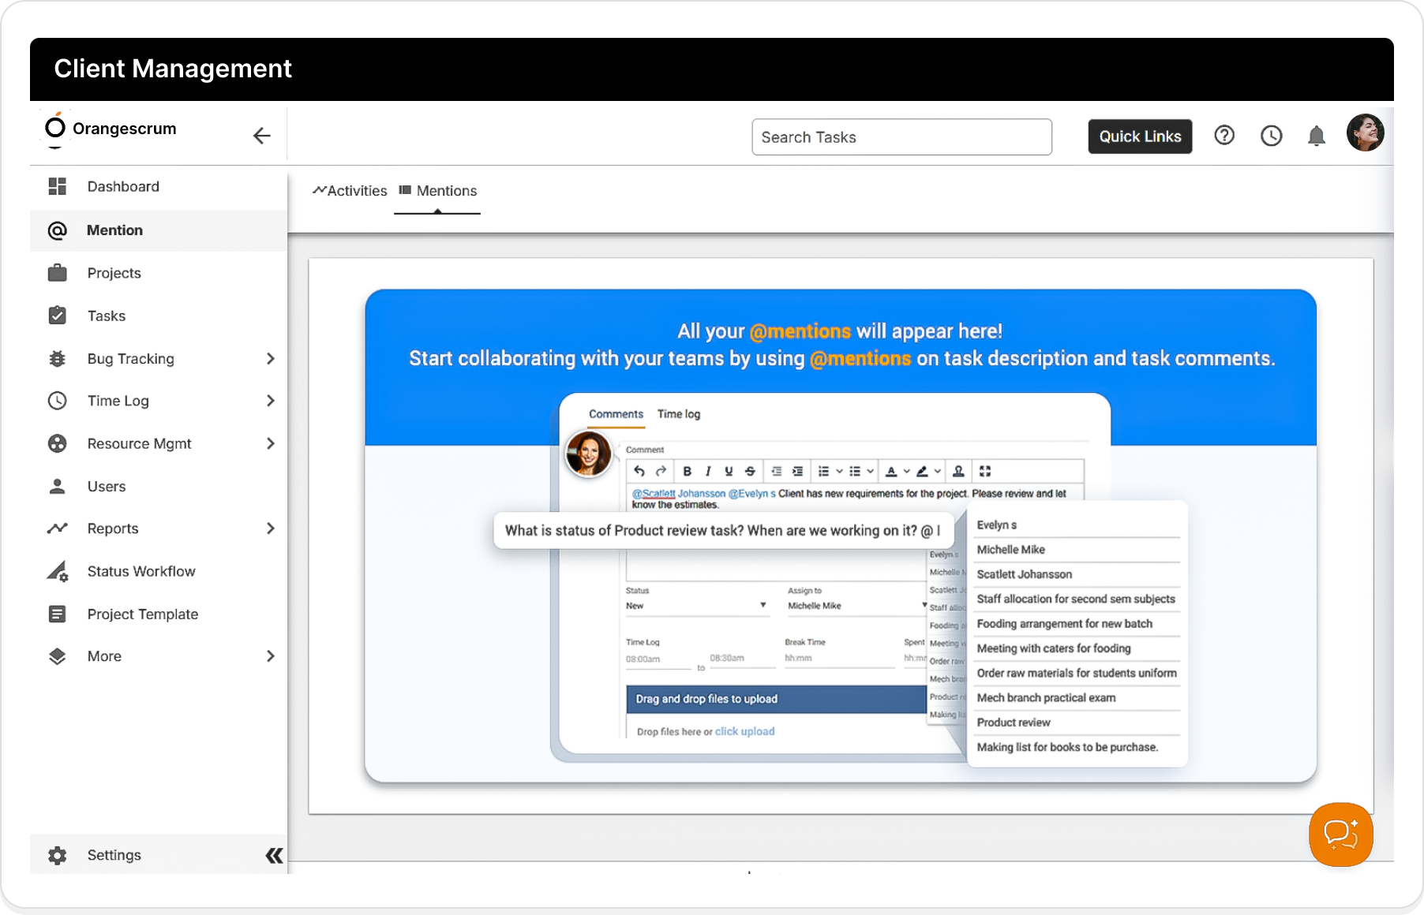Open the help question-mark icon
The height and width of the screenshot is (915, 1424).
pos(1224,136)
